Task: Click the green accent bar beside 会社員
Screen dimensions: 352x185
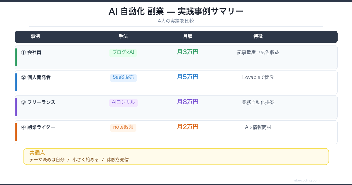Action: coord(16,57)
